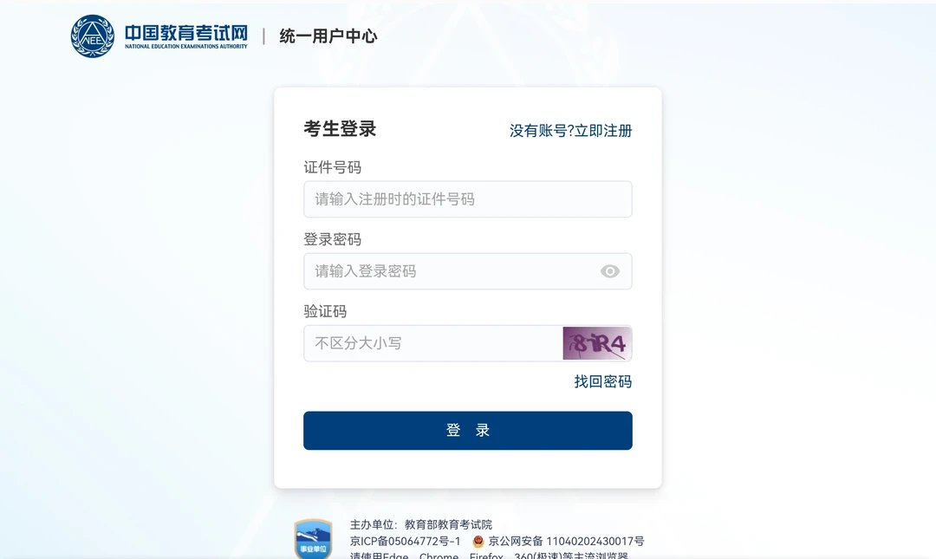936x559 pixels.
Task: Open the 京ICP备05064772号-1 link
Action: [x=406, y=542]
